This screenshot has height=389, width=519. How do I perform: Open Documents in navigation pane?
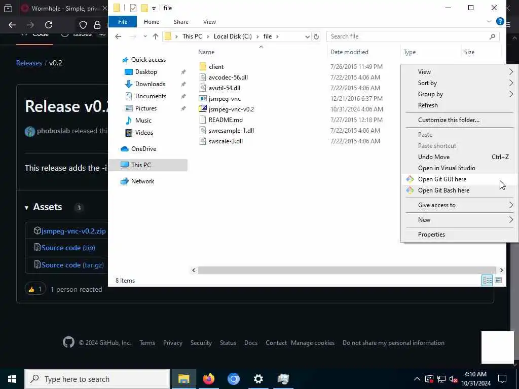coord(151,96)
